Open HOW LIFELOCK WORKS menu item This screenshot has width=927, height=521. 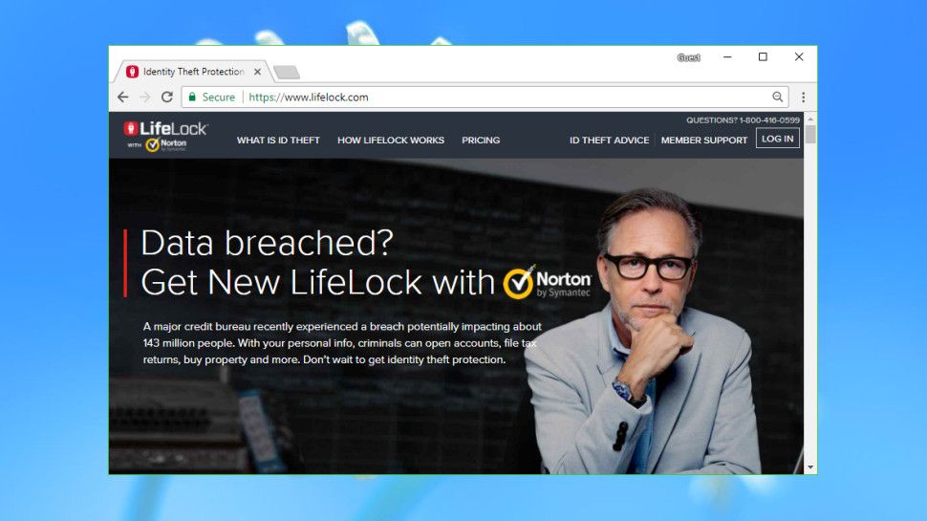pos(391,141)
